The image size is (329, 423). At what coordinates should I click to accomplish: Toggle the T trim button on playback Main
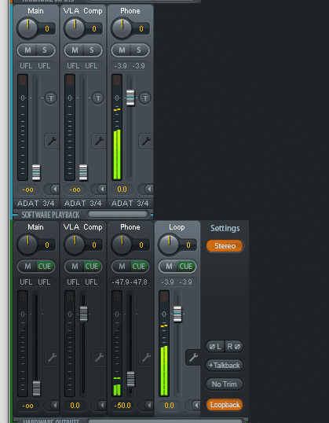point(51,98)
